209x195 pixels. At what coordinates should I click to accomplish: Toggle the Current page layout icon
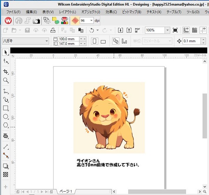124,41
